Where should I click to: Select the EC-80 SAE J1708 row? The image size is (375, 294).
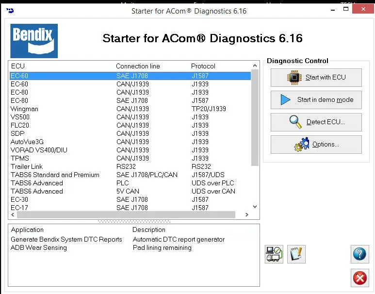tap(130, 101)
